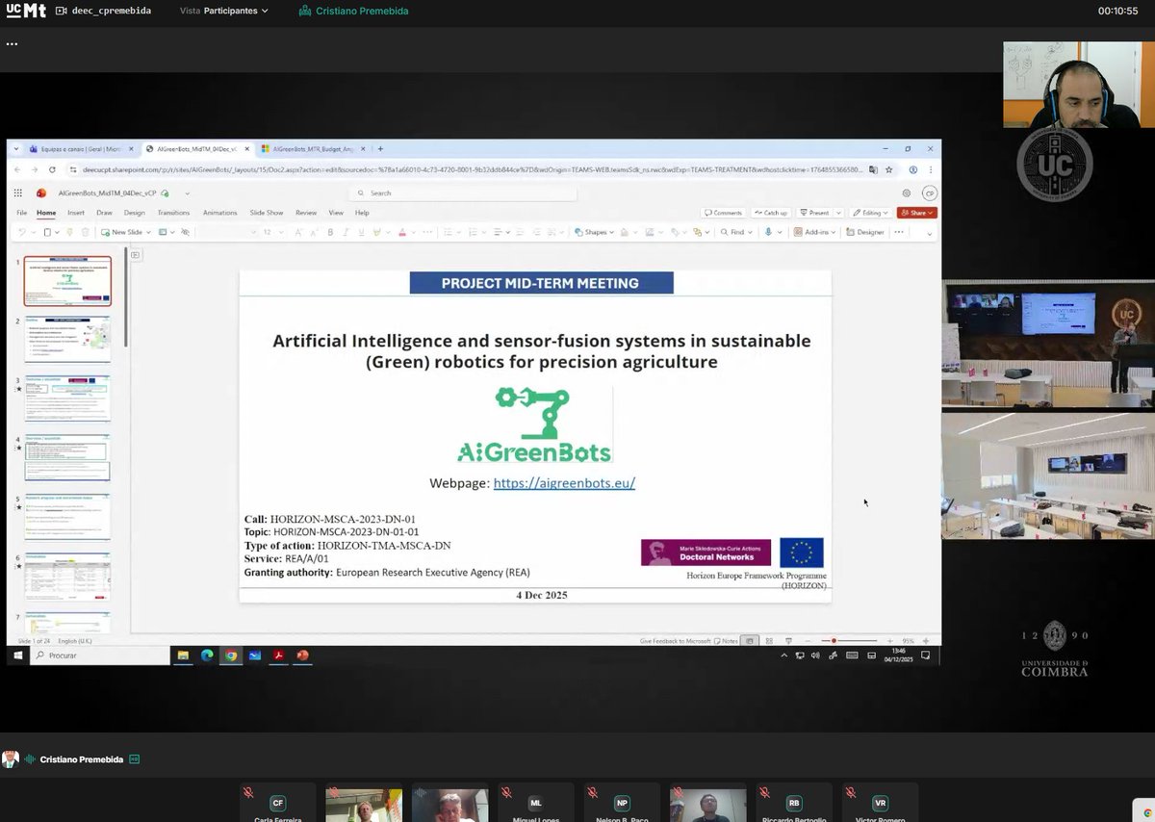The image size is (1155, 822).
Task: Click the Arrange shapes icon
Action: tap(697, 232)
